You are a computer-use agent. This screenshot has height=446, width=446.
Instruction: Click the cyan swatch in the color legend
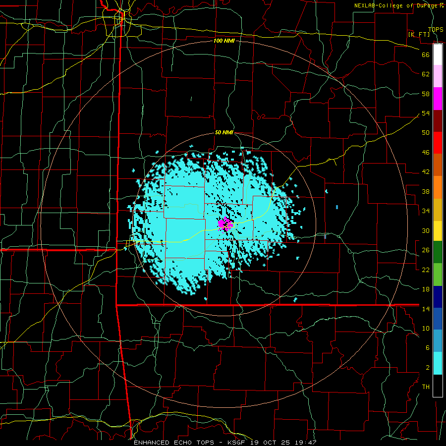[x=438, y=363]
